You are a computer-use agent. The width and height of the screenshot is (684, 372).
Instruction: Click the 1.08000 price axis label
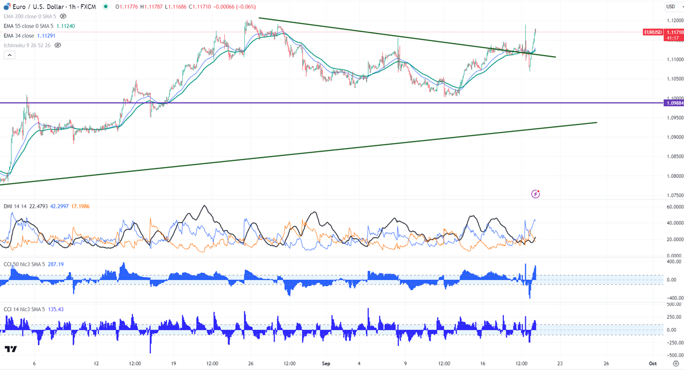(x=675, y=176)
